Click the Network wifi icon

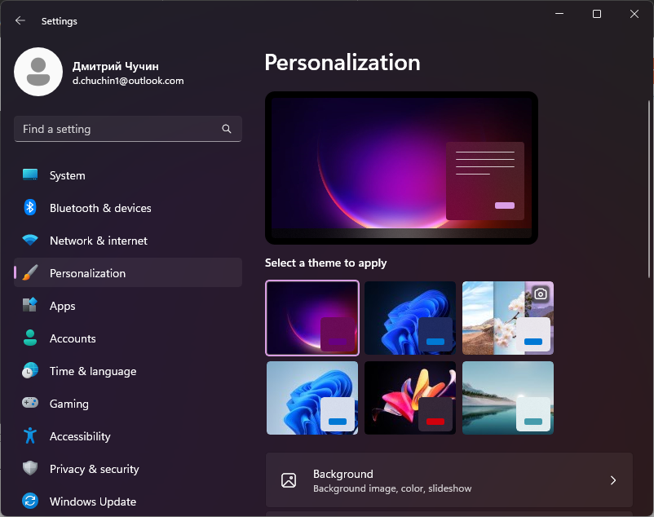point(30,241)
